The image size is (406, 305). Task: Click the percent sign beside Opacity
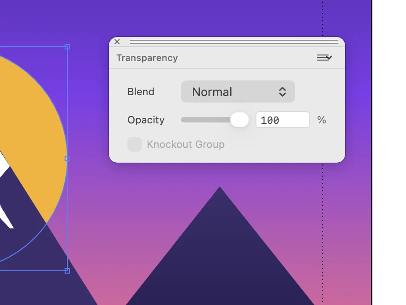[x=322, y=120]
